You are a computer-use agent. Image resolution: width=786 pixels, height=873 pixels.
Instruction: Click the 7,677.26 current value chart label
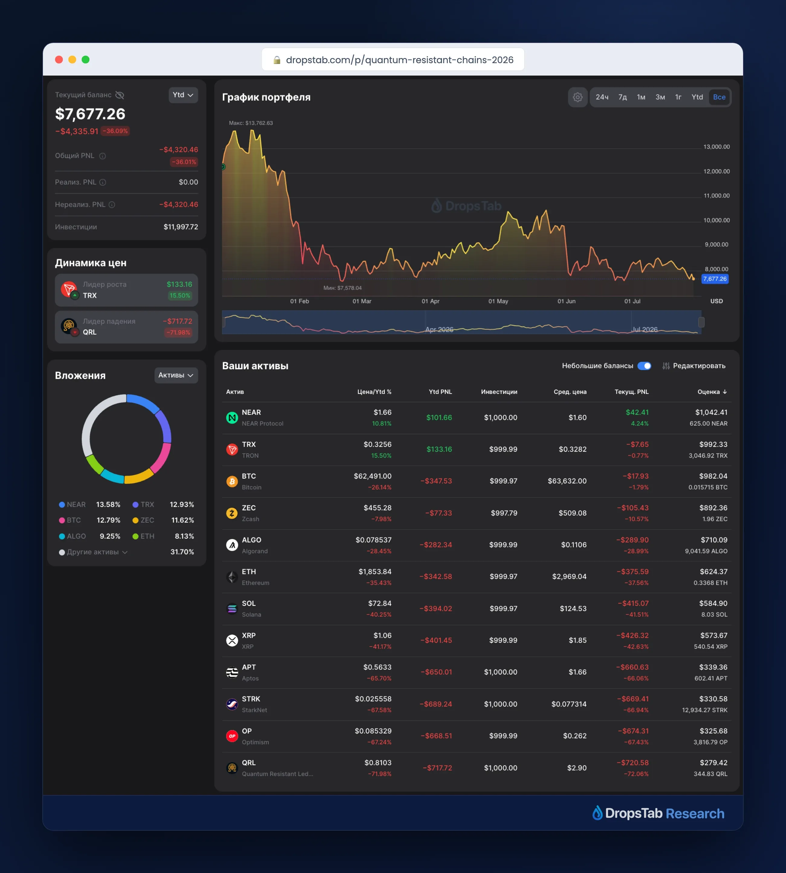coord(715,279)
